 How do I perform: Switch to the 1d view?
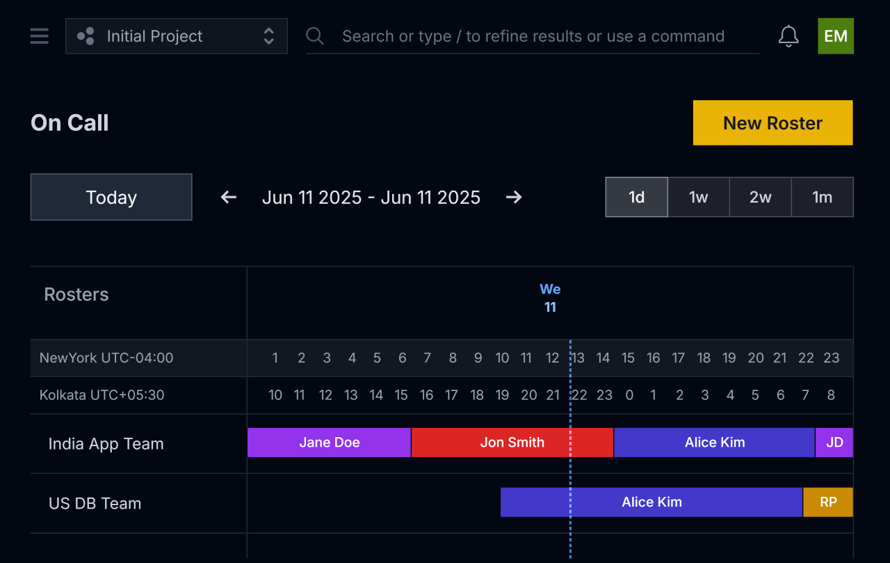click(x=636, y=198)
